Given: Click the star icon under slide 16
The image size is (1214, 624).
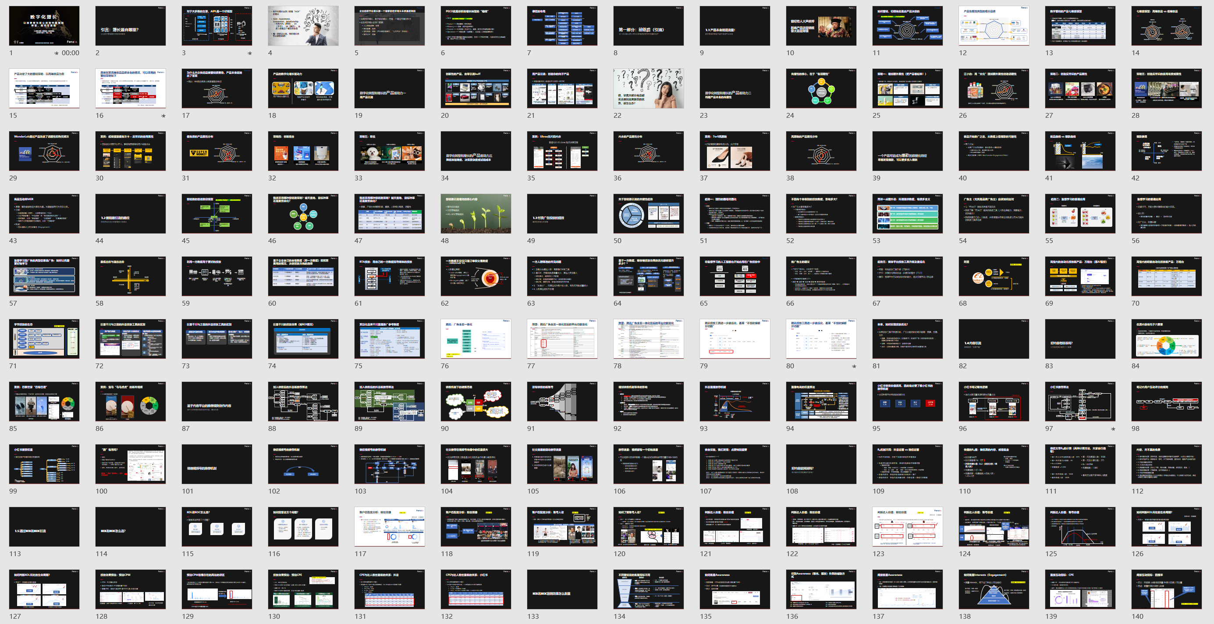Looking at the screenshot, I should pos(163,116).
